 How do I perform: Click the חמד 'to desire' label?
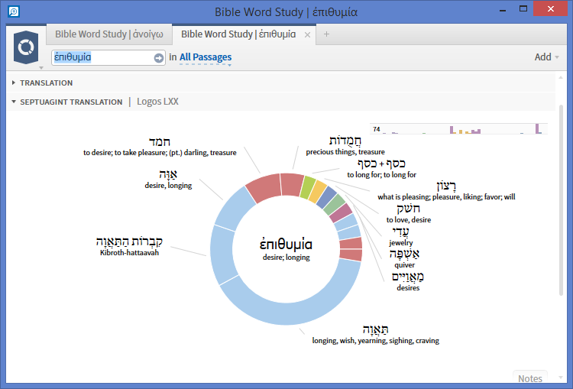click(160, 147)
